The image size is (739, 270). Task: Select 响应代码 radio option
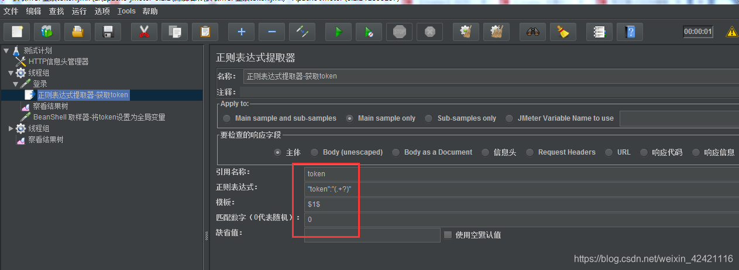tap(644, 152)
